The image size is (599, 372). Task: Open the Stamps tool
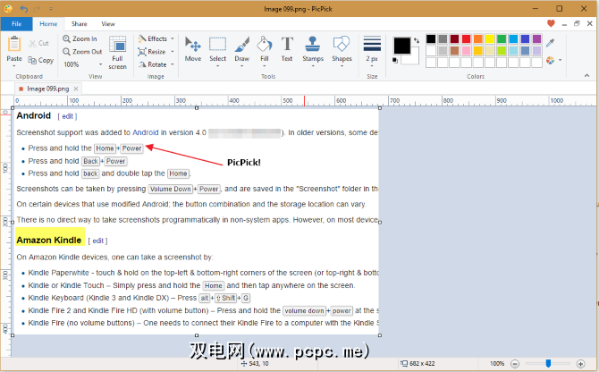click(x=313, y=49)
